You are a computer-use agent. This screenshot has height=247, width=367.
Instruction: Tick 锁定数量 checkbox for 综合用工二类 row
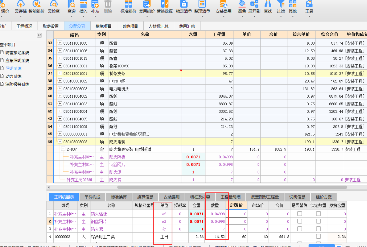pyautogui.click(x=318, y=236)
